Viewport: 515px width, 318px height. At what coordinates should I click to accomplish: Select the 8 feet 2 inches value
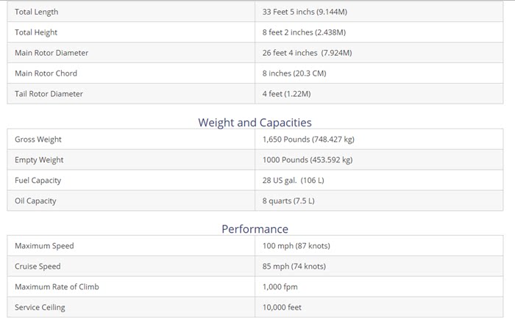tap(304, 32)
